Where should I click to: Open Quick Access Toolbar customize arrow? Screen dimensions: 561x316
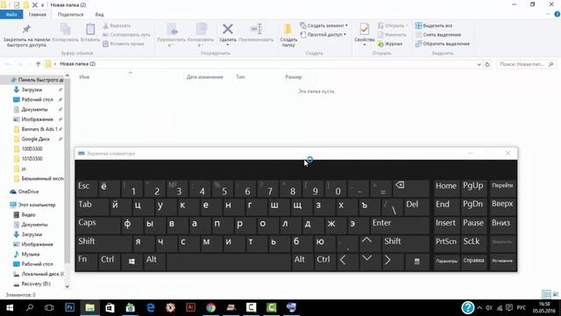[43, 5]
